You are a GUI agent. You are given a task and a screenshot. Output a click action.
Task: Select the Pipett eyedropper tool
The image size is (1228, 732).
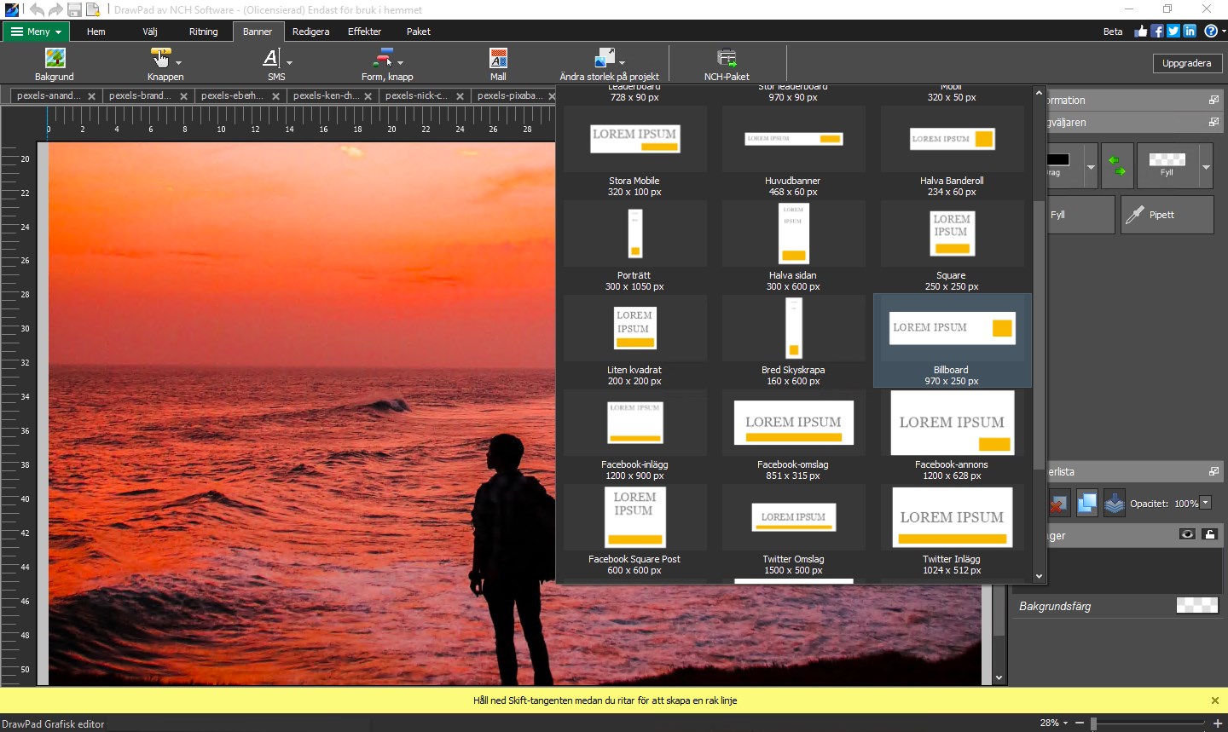click(x=1167, y=215)
